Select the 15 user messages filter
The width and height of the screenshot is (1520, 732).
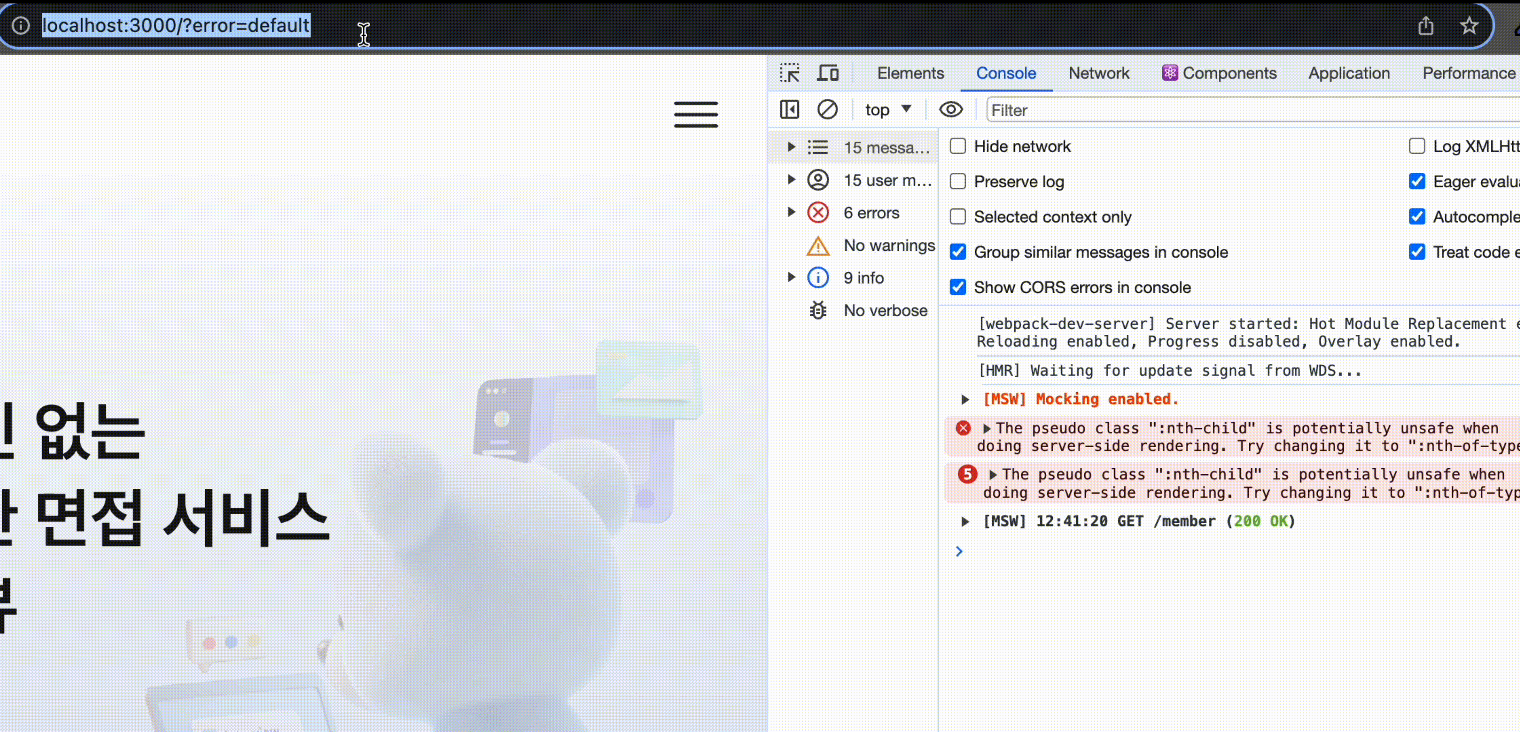[887, 180]
